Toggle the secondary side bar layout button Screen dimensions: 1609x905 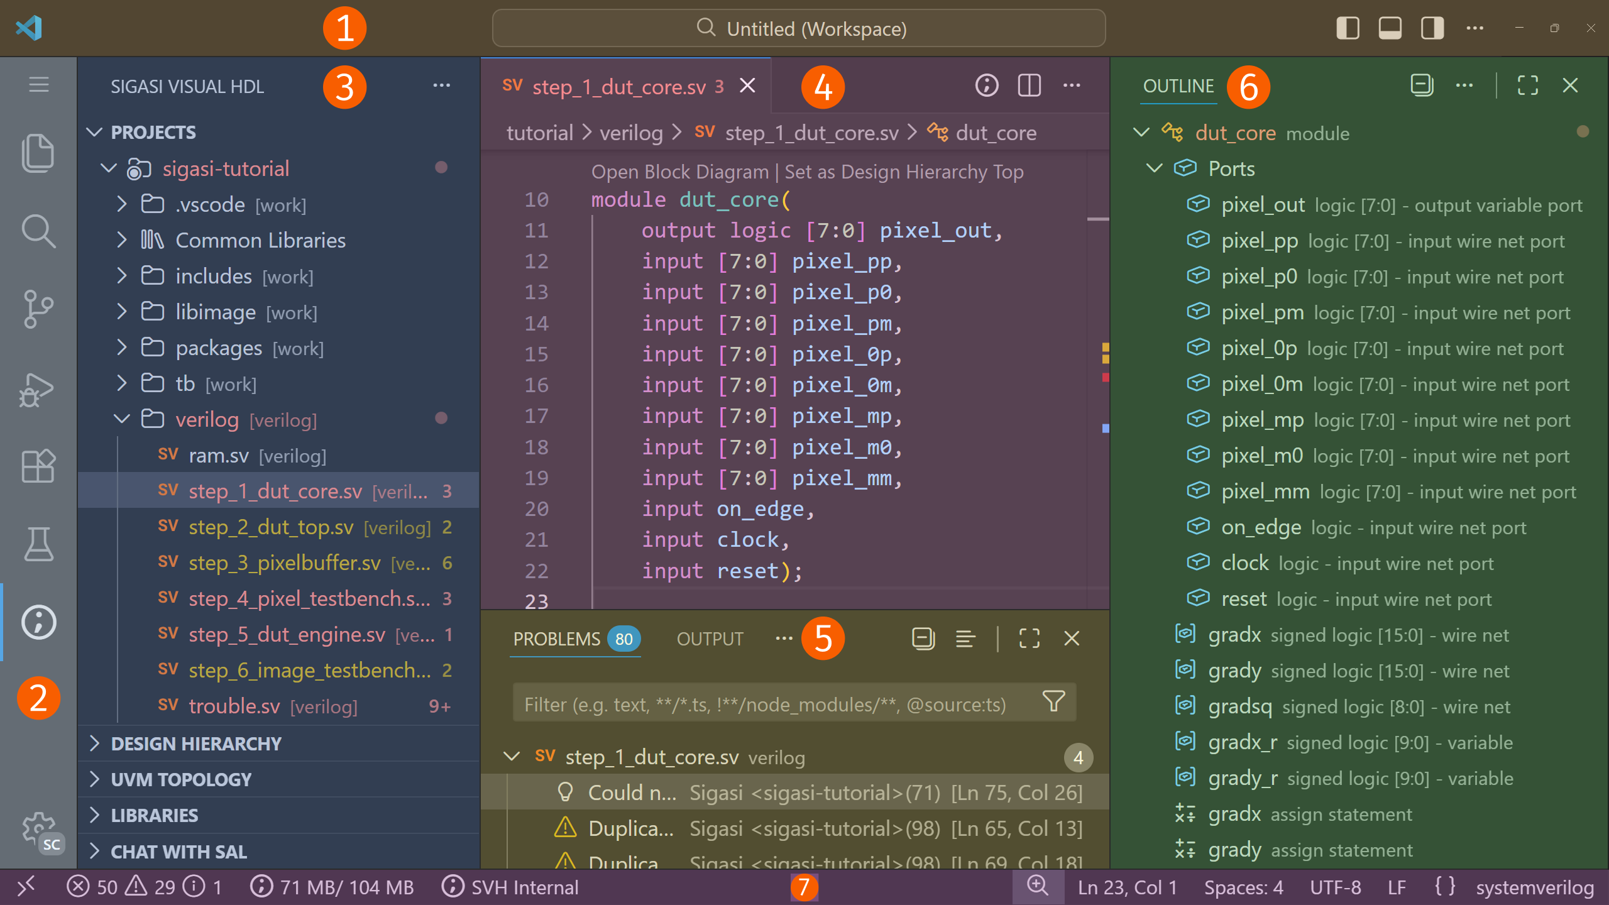click(1432, 28)
